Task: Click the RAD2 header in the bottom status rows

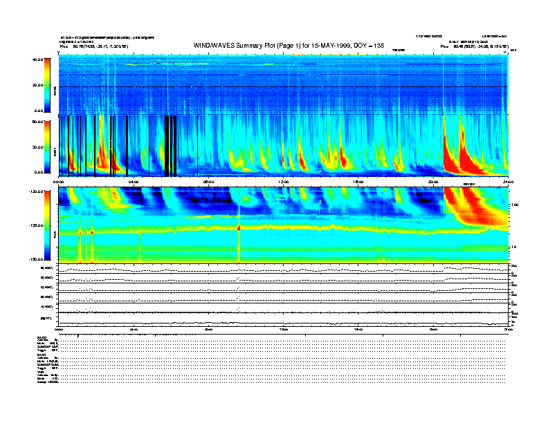Action: (x=42, y=337)
